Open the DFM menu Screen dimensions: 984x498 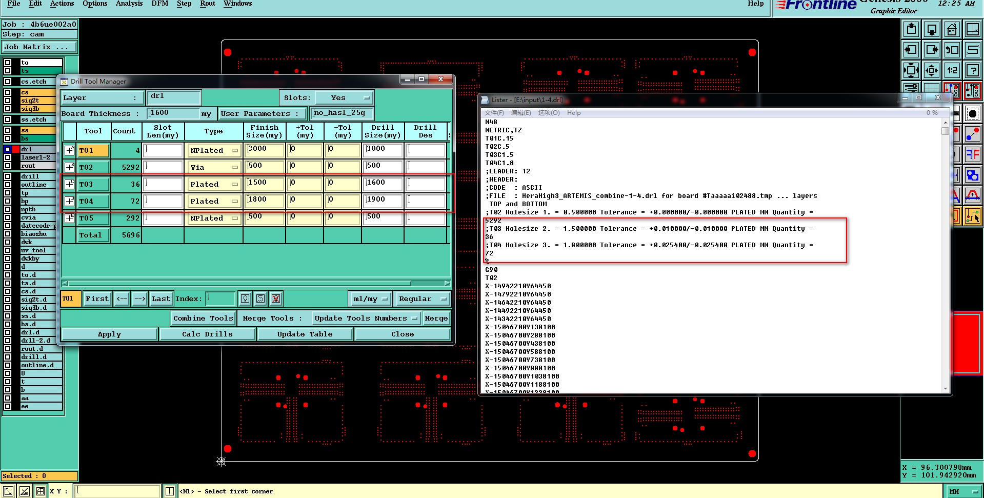click(x=159, y=4)
